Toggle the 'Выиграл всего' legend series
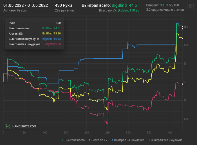Viewport: 197px width, 145px height. point(73,140)
